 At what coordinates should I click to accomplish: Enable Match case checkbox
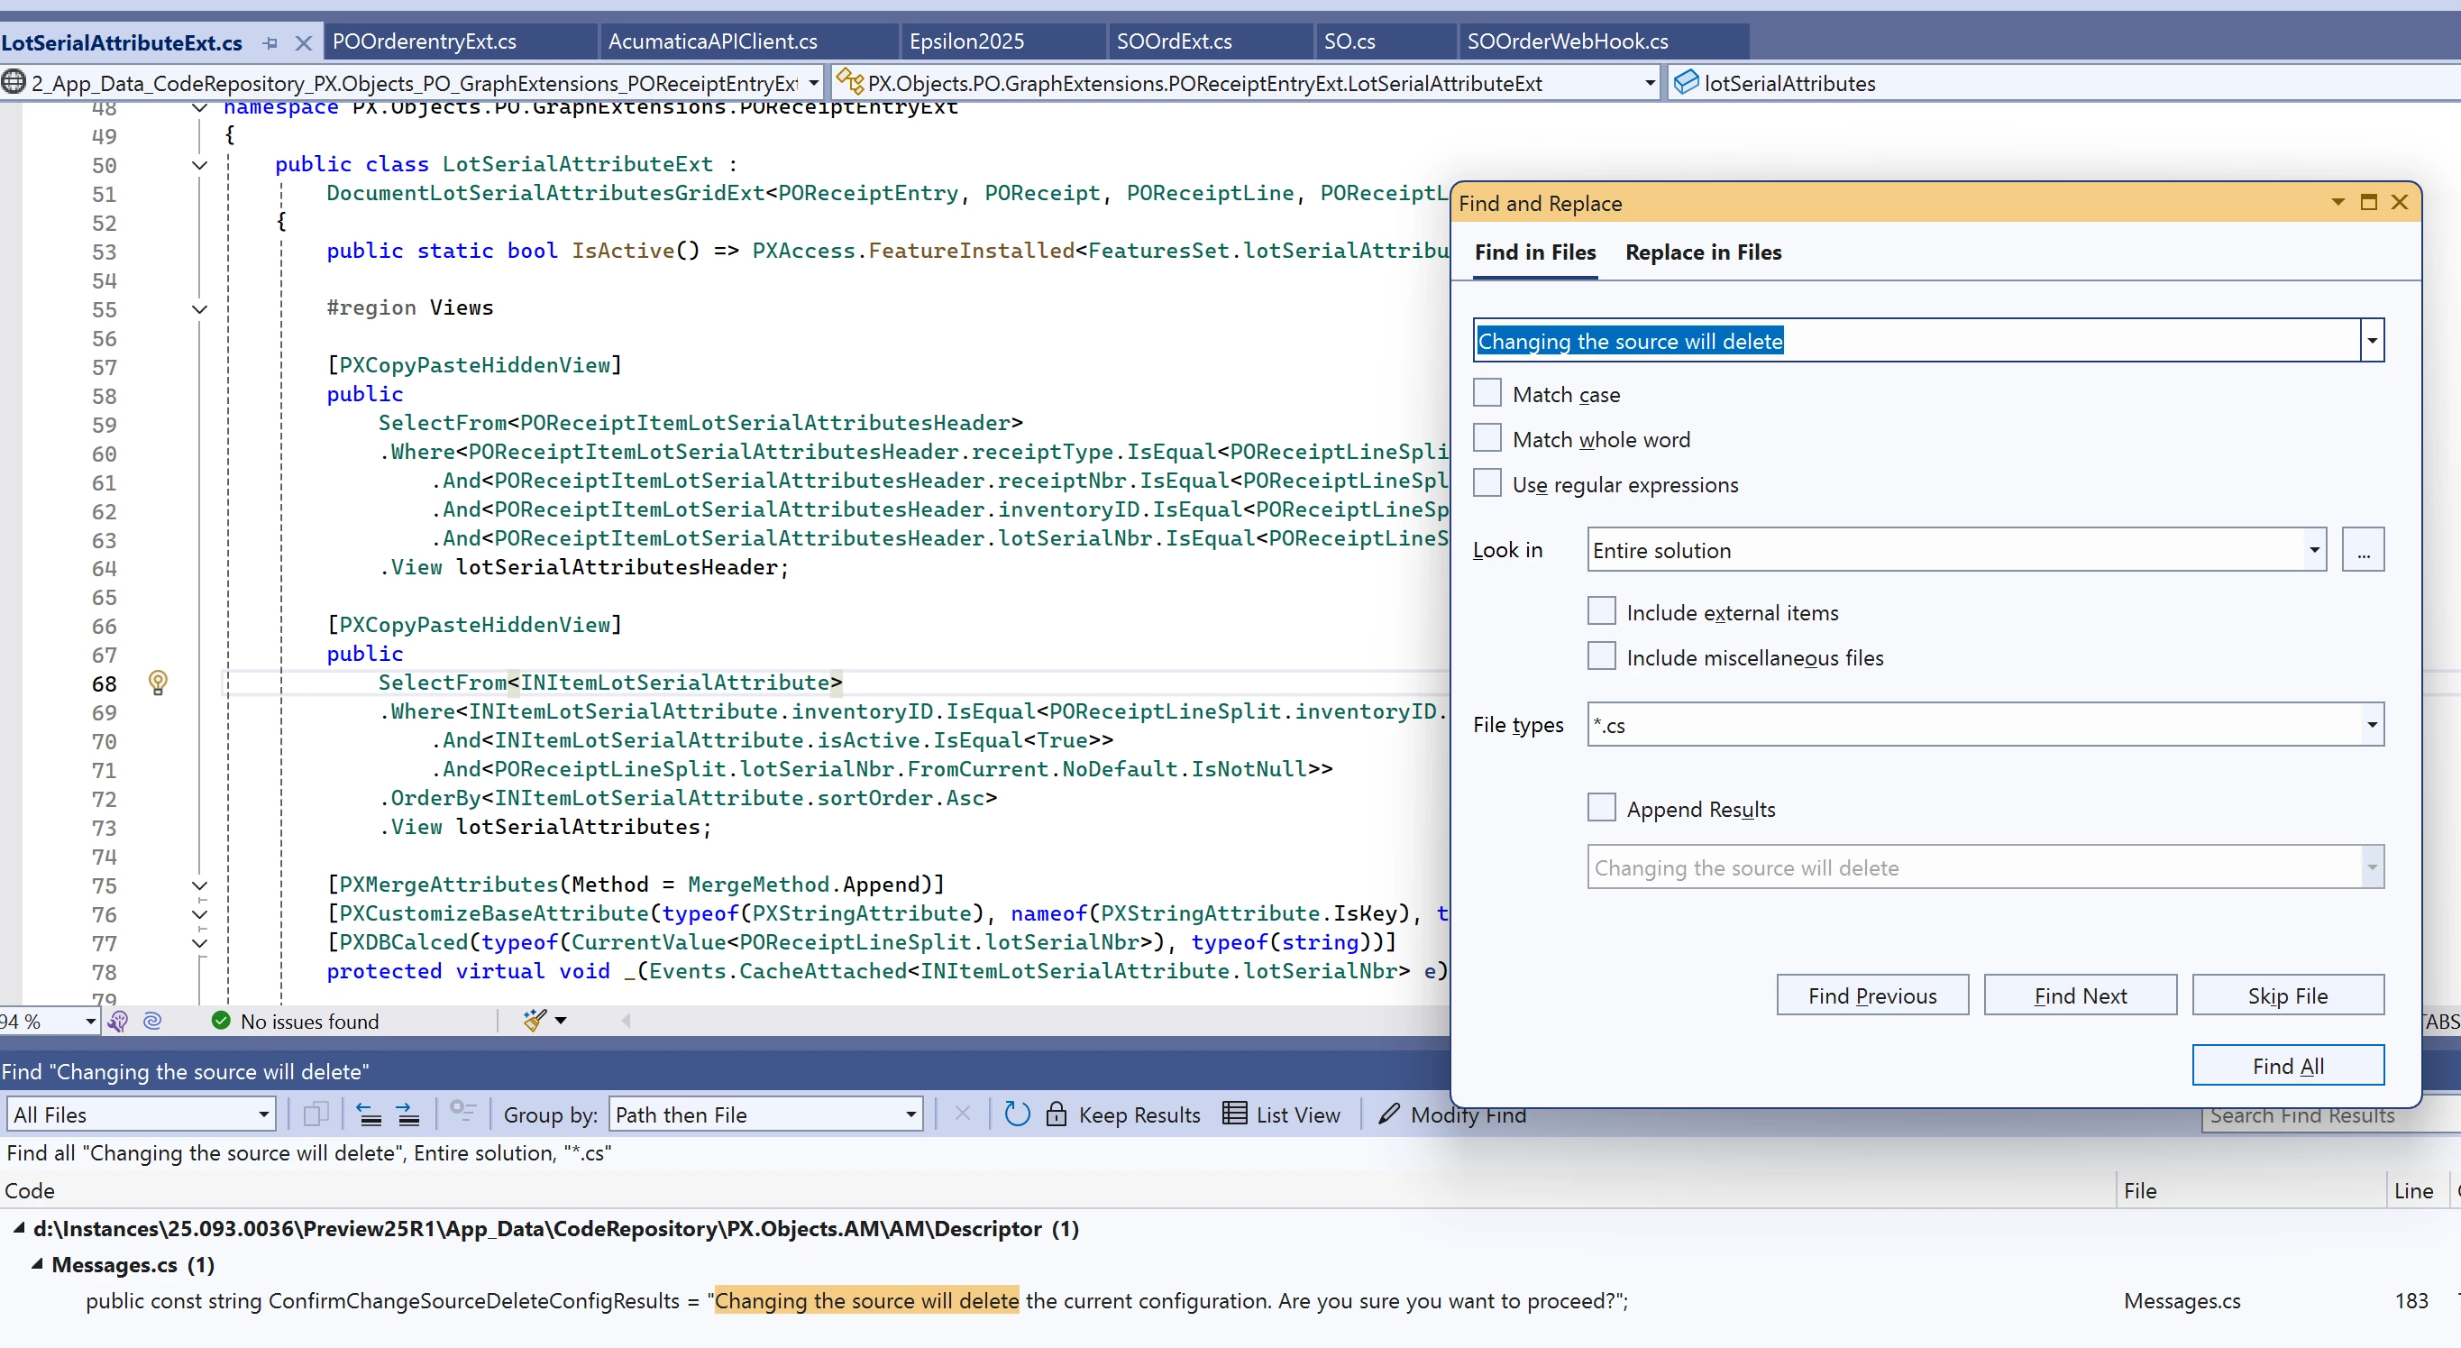pyautogui.click(x=1487, y=394)
